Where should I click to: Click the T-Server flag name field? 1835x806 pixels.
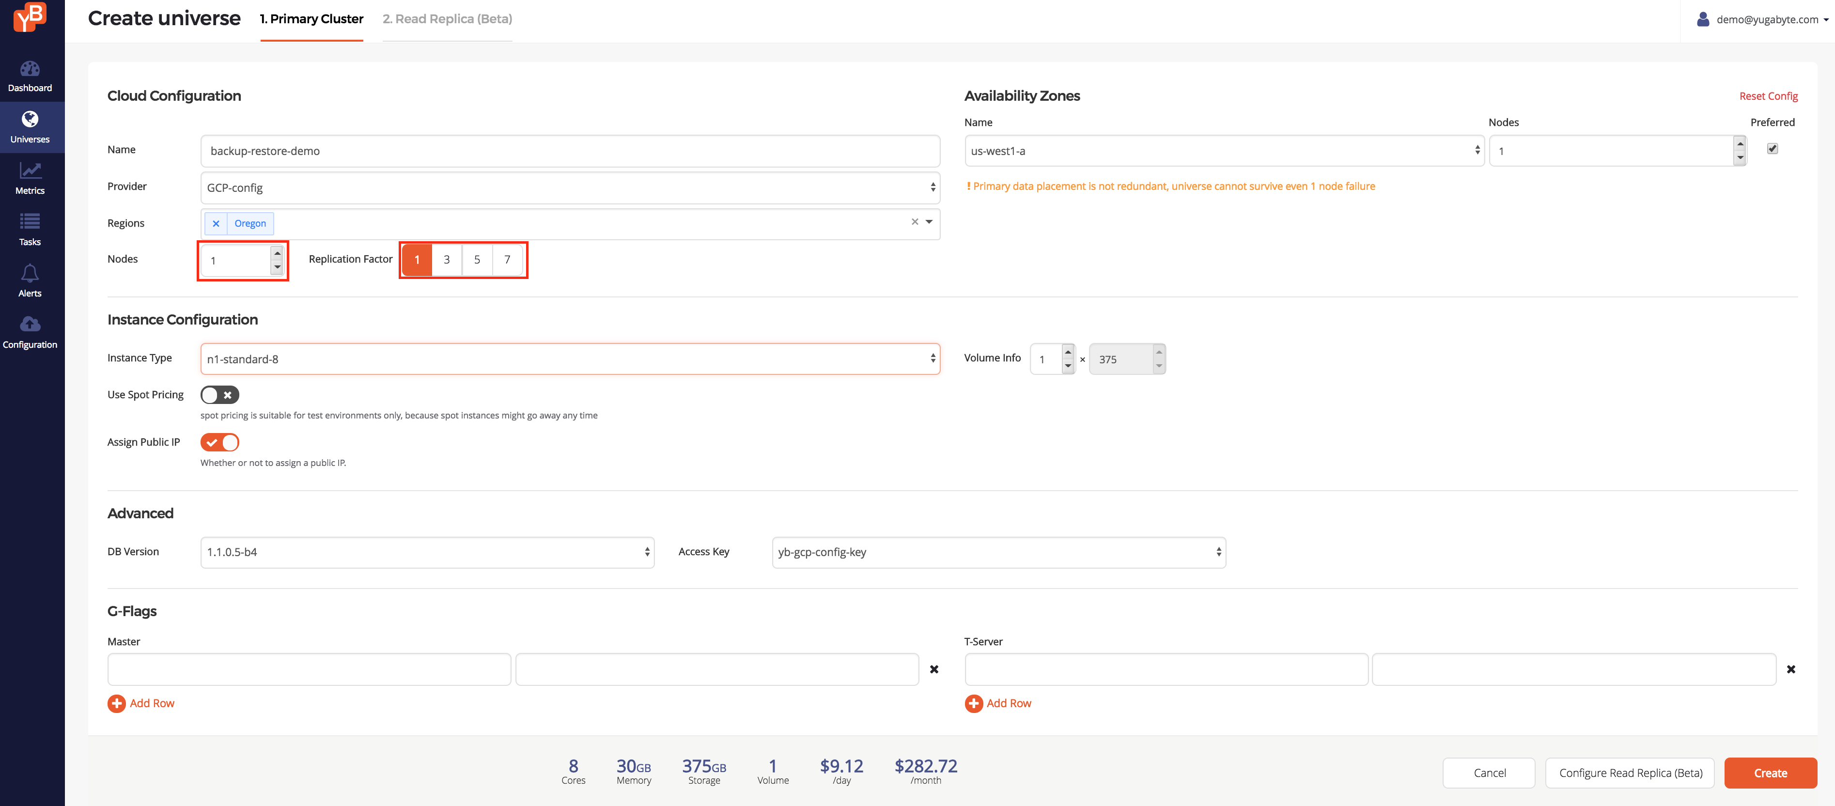coord(1166,669)
